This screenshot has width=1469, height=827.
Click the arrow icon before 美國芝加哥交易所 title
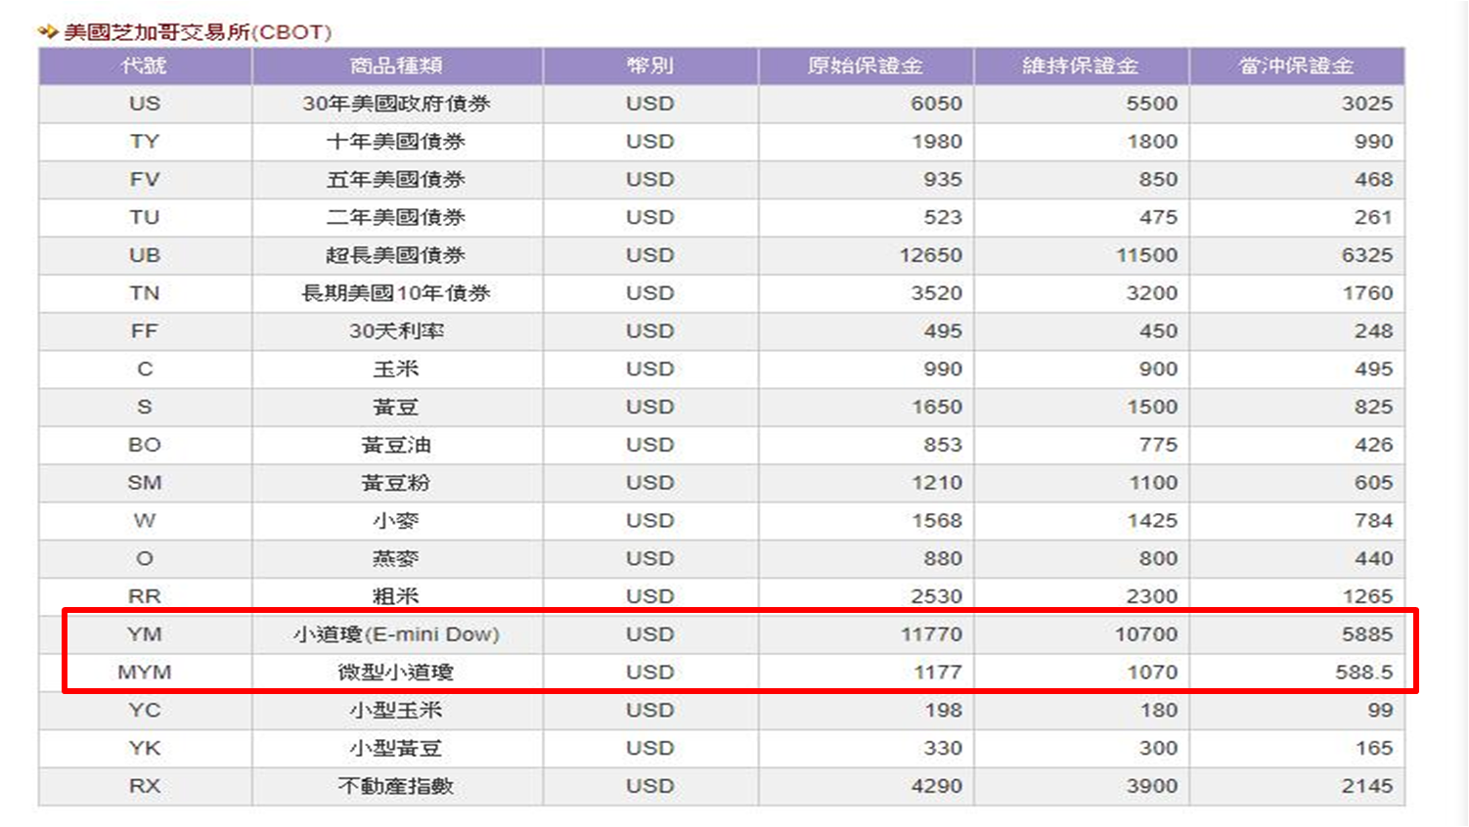tap(48, 32)
